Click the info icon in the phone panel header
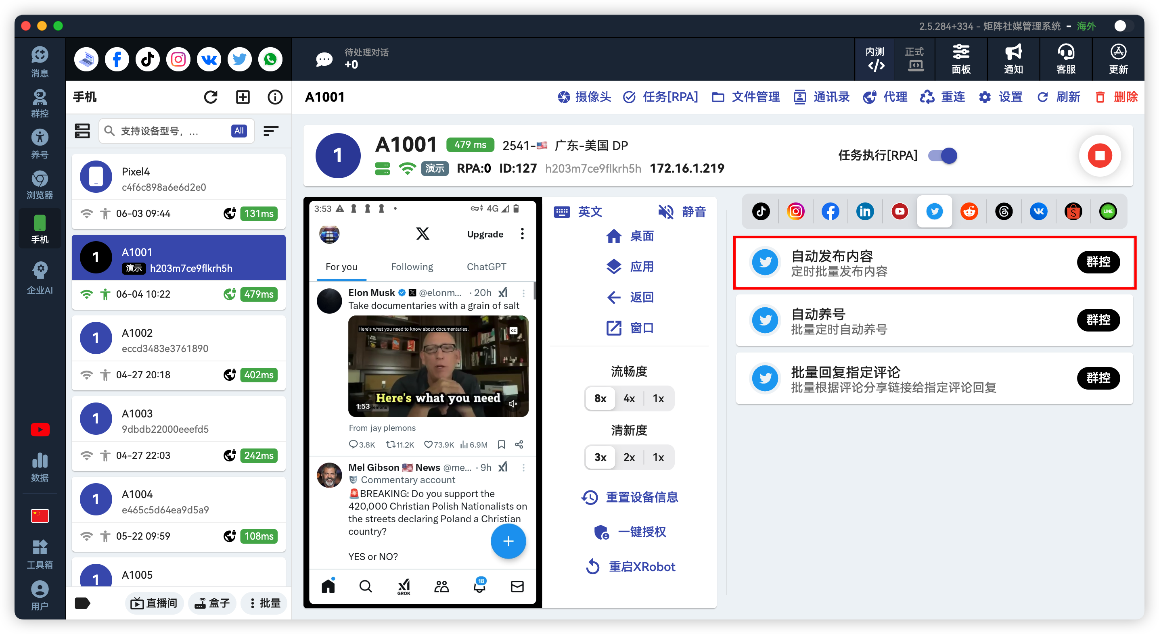1159x634 pixels. (275, 97)
